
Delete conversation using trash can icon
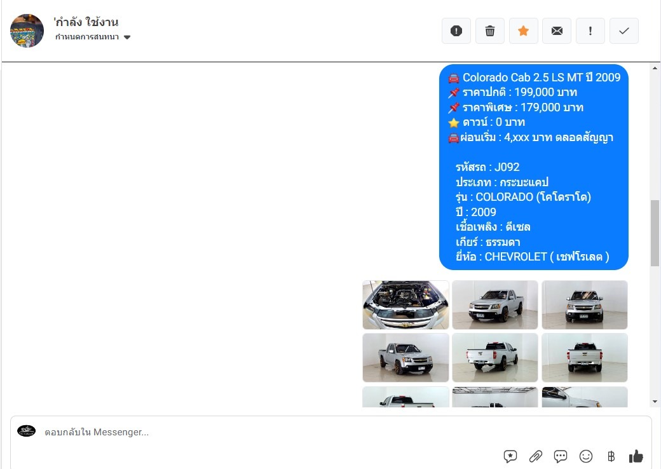[490, 31]
